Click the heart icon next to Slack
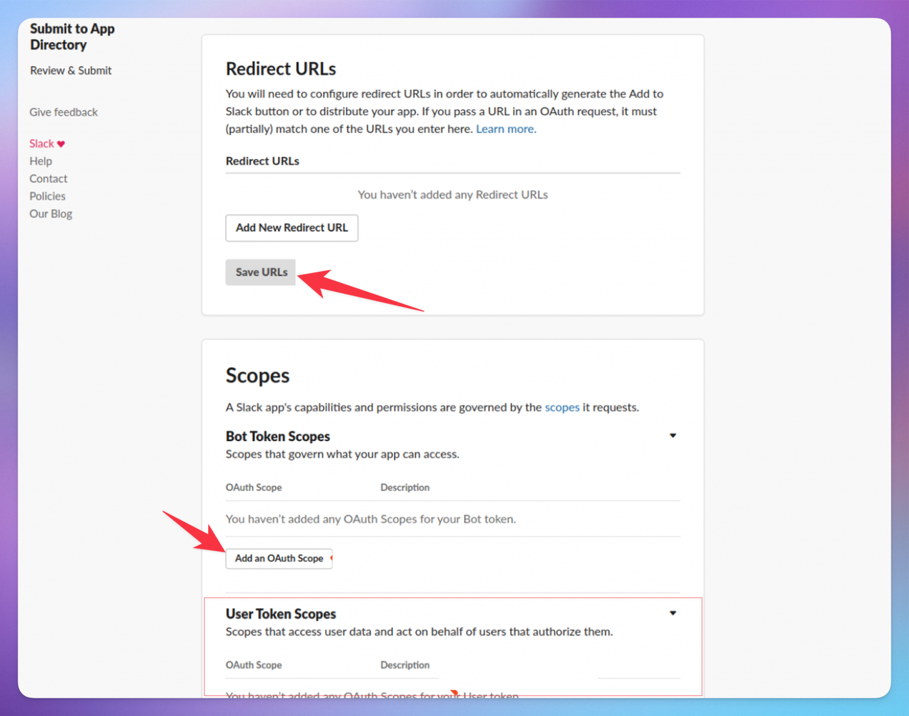 tap(62, 143)
